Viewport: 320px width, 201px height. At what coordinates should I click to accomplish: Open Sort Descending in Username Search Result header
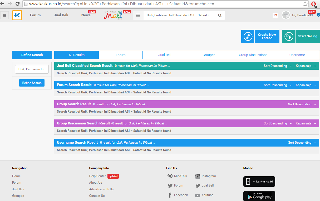pyautogui.click(x=302, y=143)
